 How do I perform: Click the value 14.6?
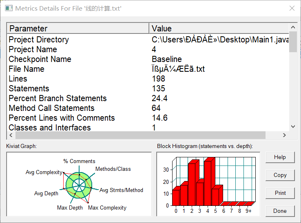[x=159, y=118]
